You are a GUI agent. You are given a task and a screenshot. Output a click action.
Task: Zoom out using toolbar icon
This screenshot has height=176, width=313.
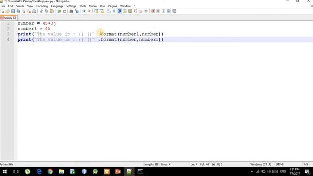tap(89, 11)
